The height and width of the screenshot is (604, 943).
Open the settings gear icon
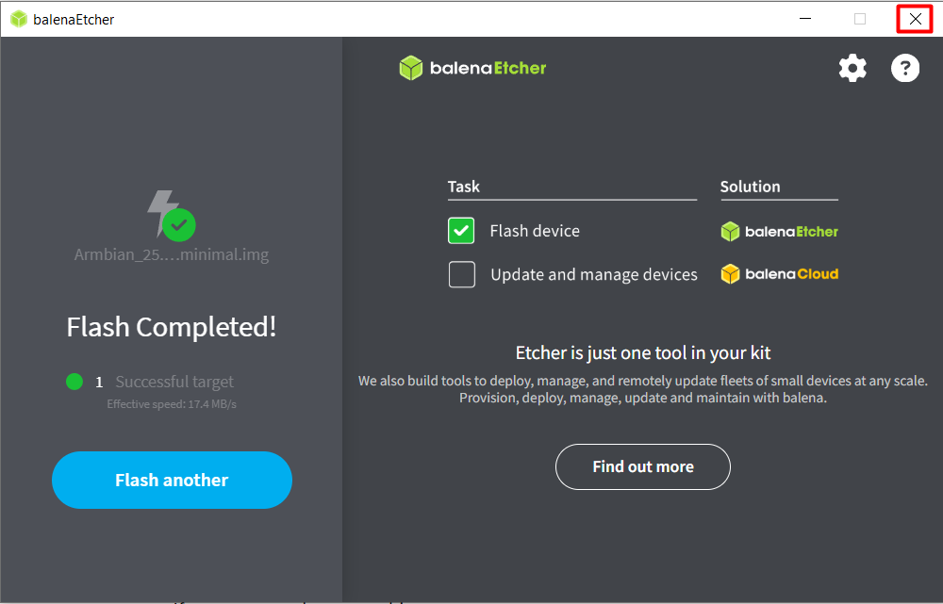852,68
